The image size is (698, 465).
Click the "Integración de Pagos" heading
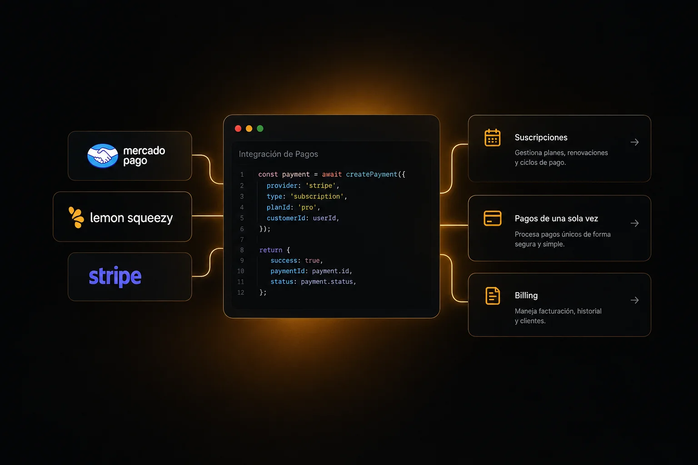point(279,154)
